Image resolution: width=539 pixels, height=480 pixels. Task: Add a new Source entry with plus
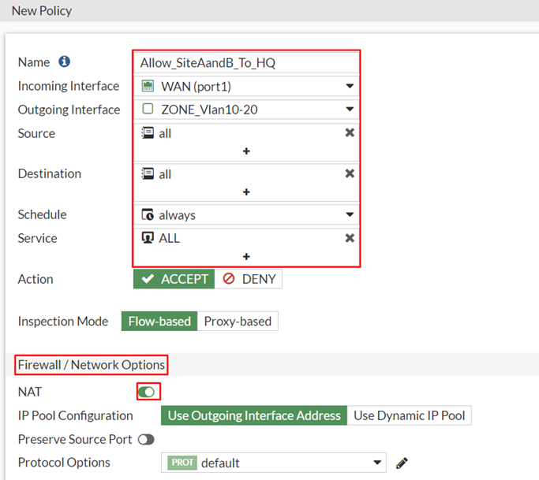click(x=246, y=151)
